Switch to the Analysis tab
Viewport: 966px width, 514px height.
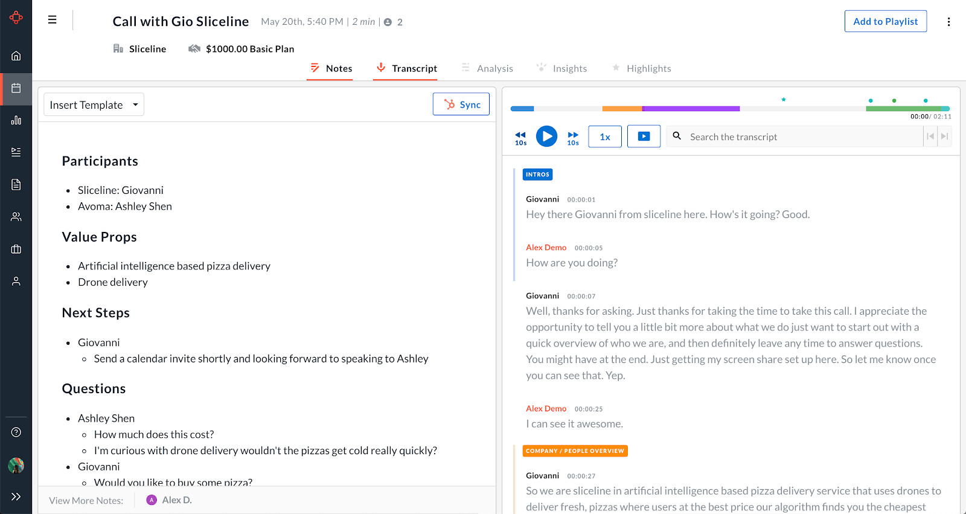click(487, 68)
